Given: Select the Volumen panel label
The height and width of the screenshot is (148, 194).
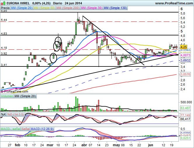Looking at the screenshot, I should (7, 96).
